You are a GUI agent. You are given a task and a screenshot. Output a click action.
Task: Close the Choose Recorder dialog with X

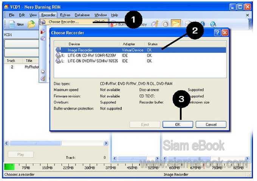click(x=225, y=33)
